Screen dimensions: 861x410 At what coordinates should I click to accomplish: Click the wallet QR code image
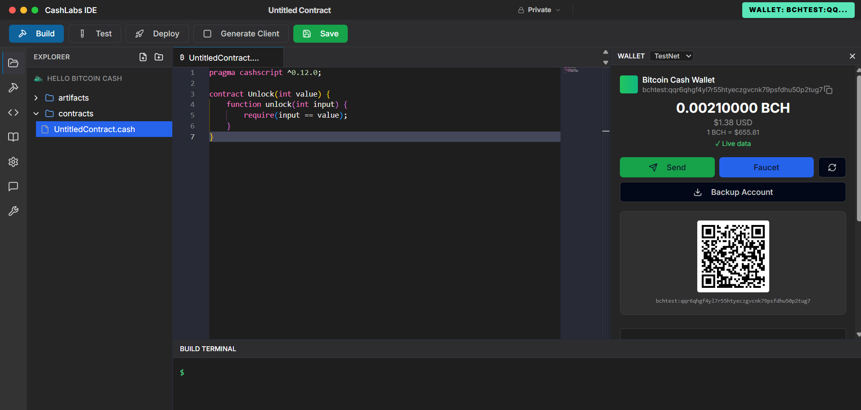733,256
